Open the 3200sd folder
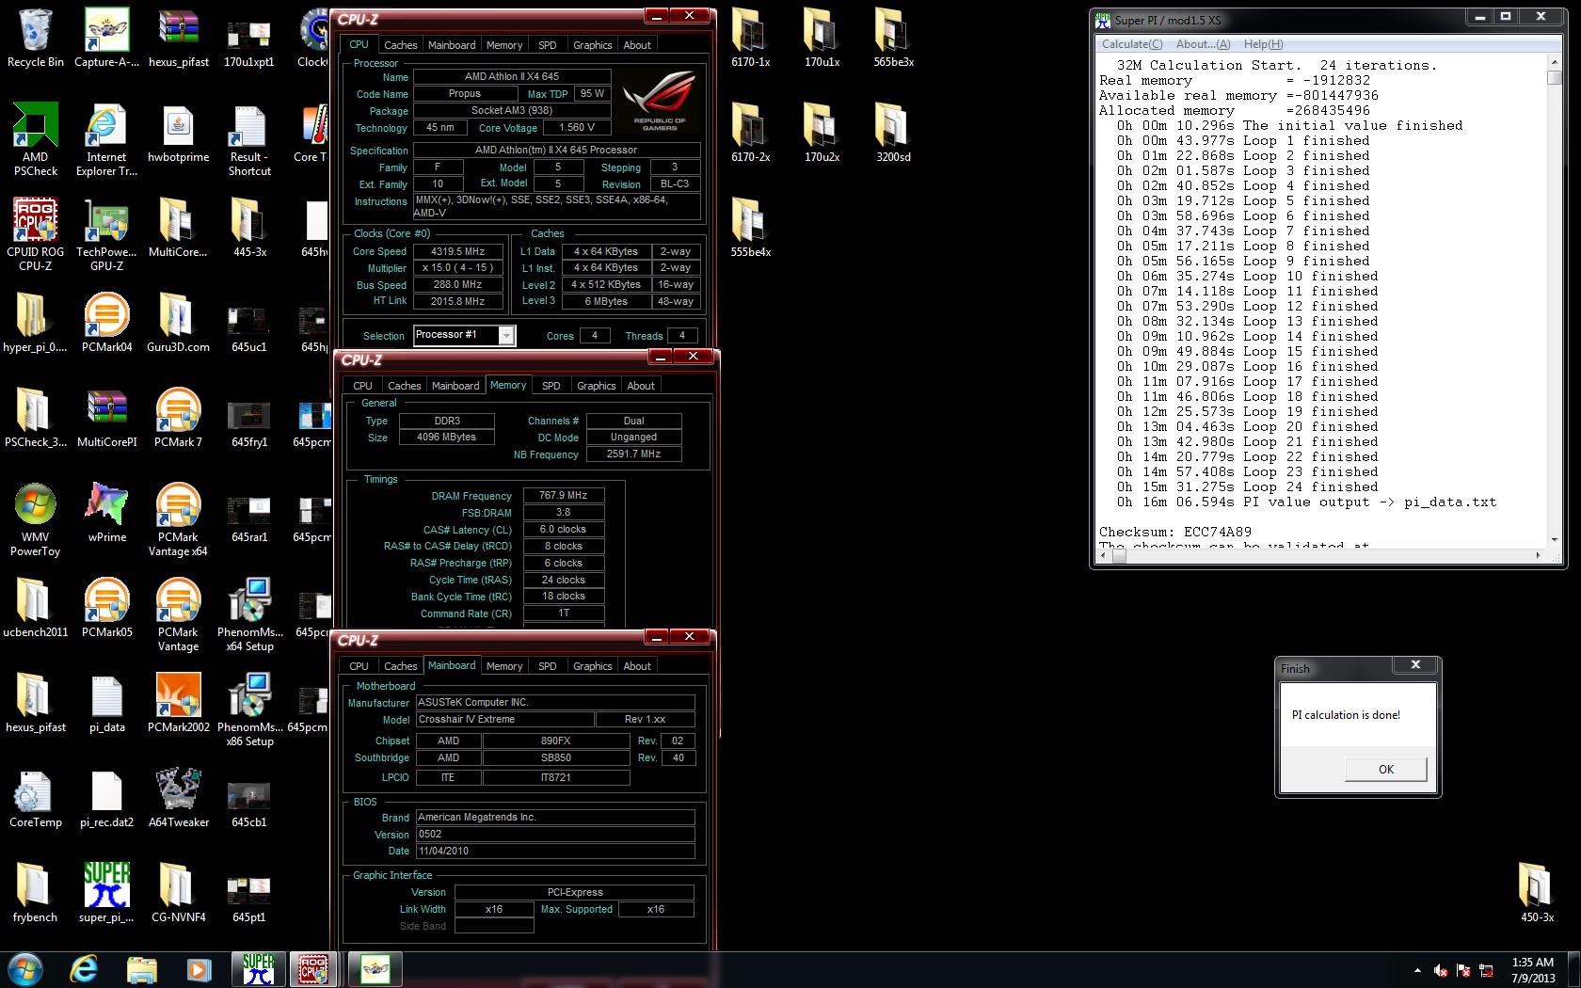 [893, 134]
